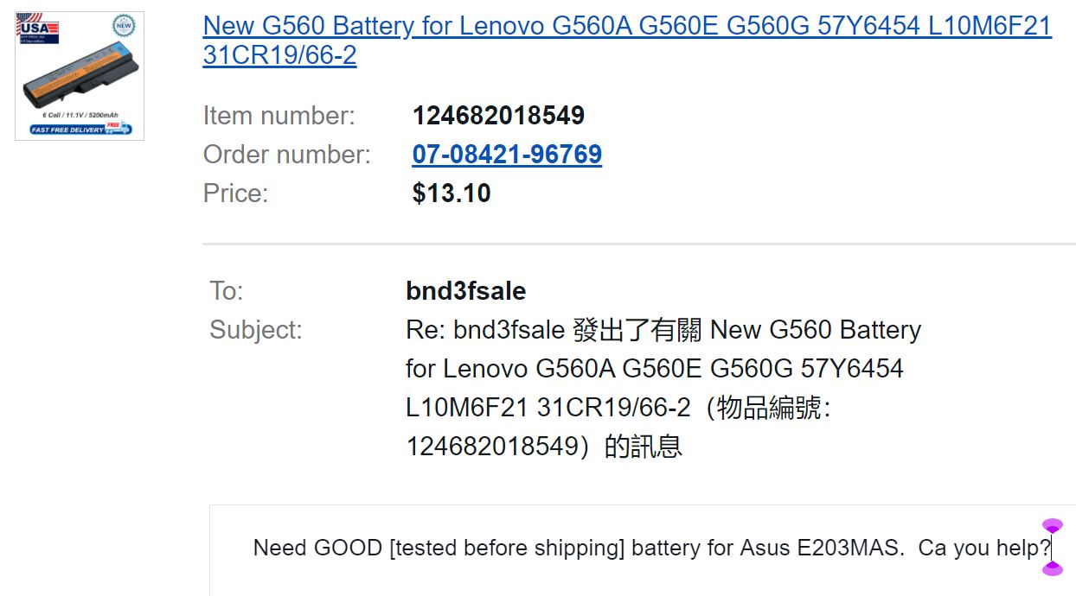1076x596 pixels.
Task: Open the New G560 Battery listing title link
Action: click(x=627, y=41)
